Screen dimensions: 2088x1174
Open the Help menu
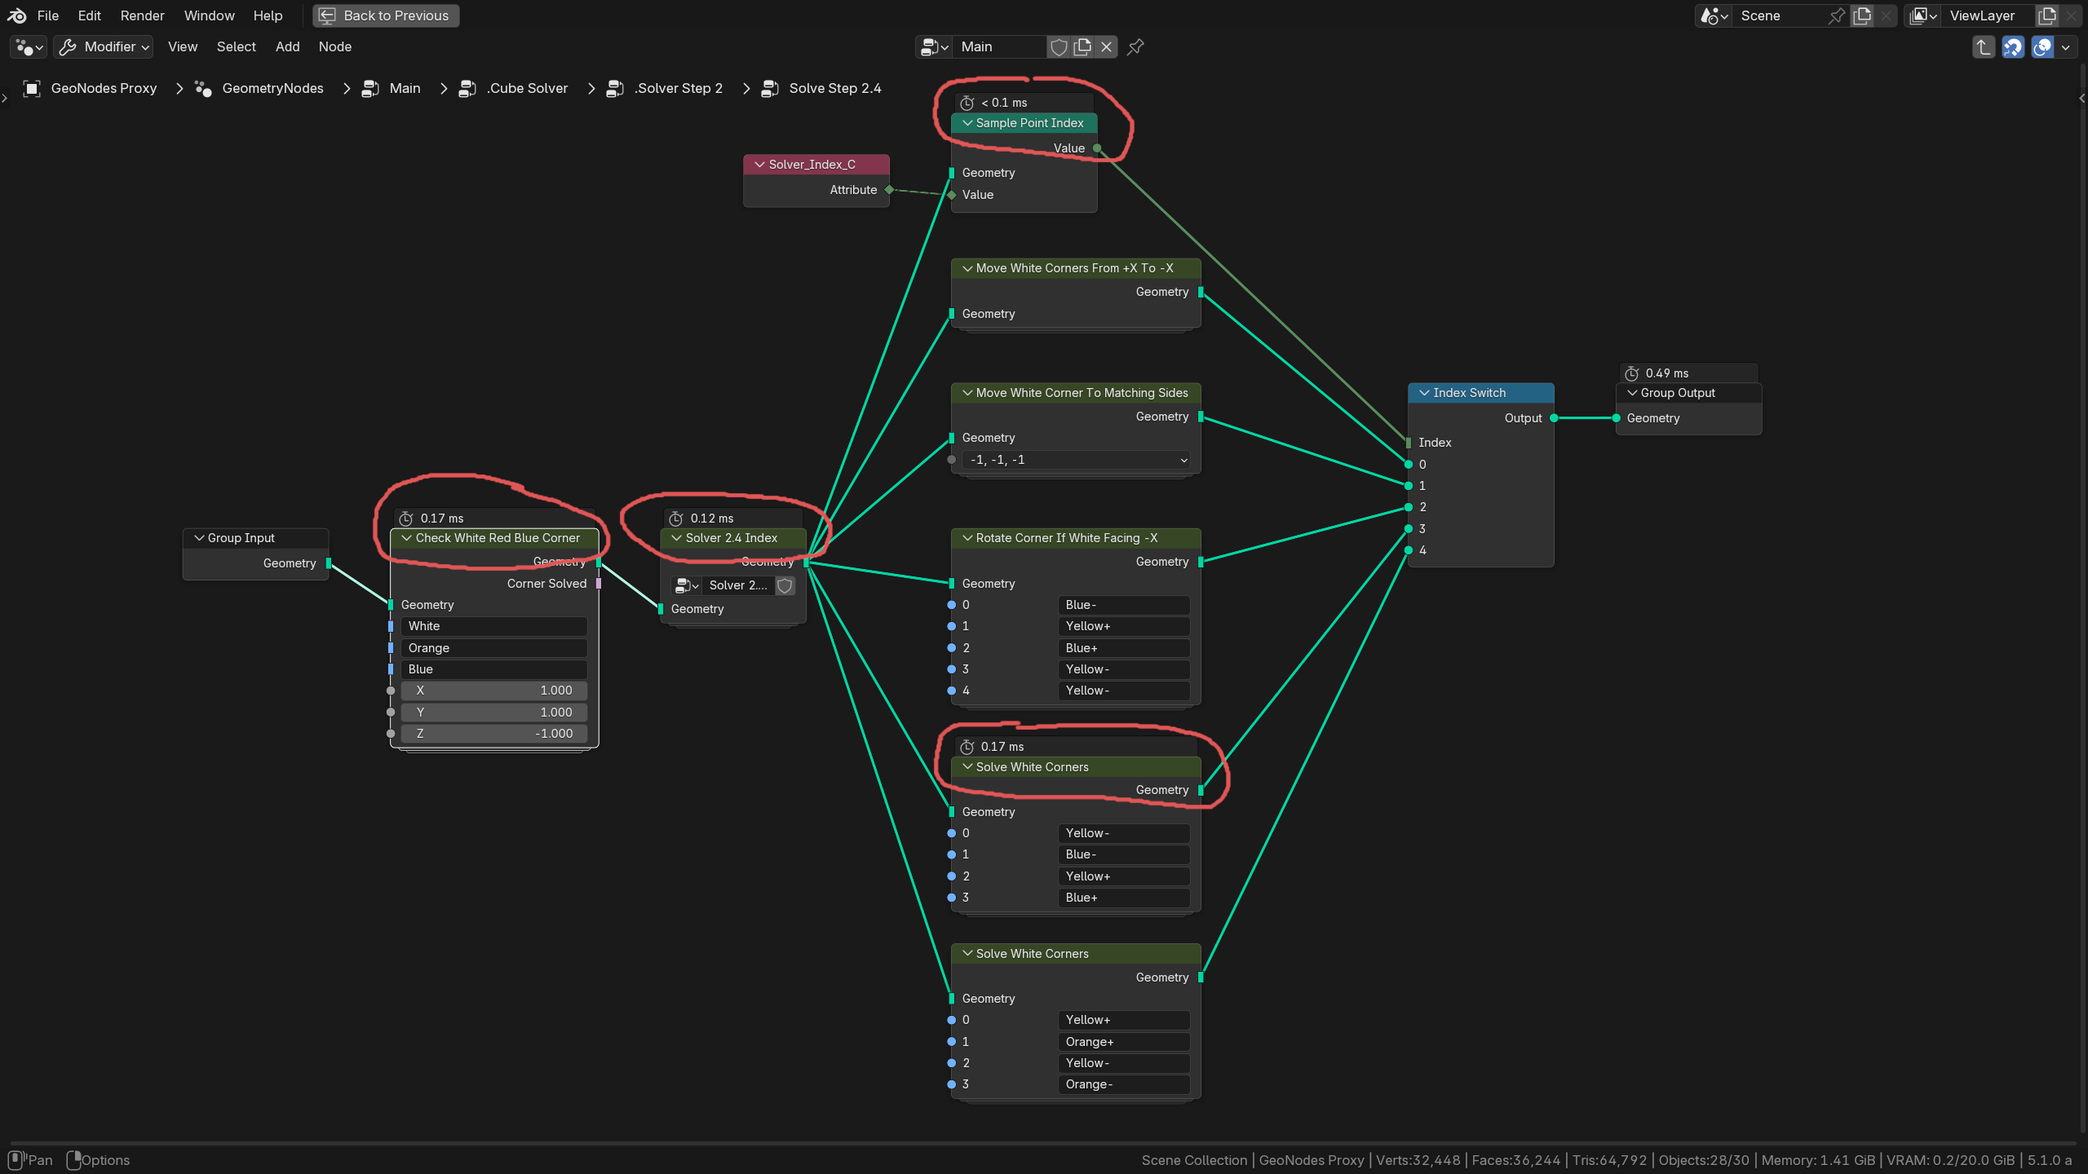(268, 15)
